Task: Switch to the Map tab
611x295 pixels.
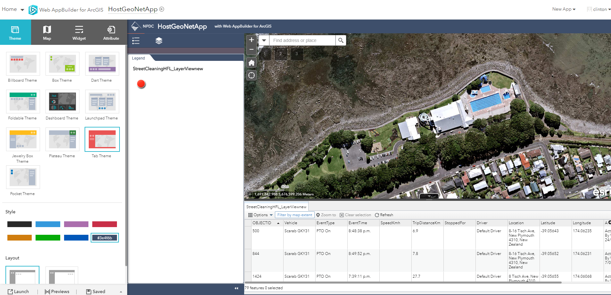Action: pos(47,32)
